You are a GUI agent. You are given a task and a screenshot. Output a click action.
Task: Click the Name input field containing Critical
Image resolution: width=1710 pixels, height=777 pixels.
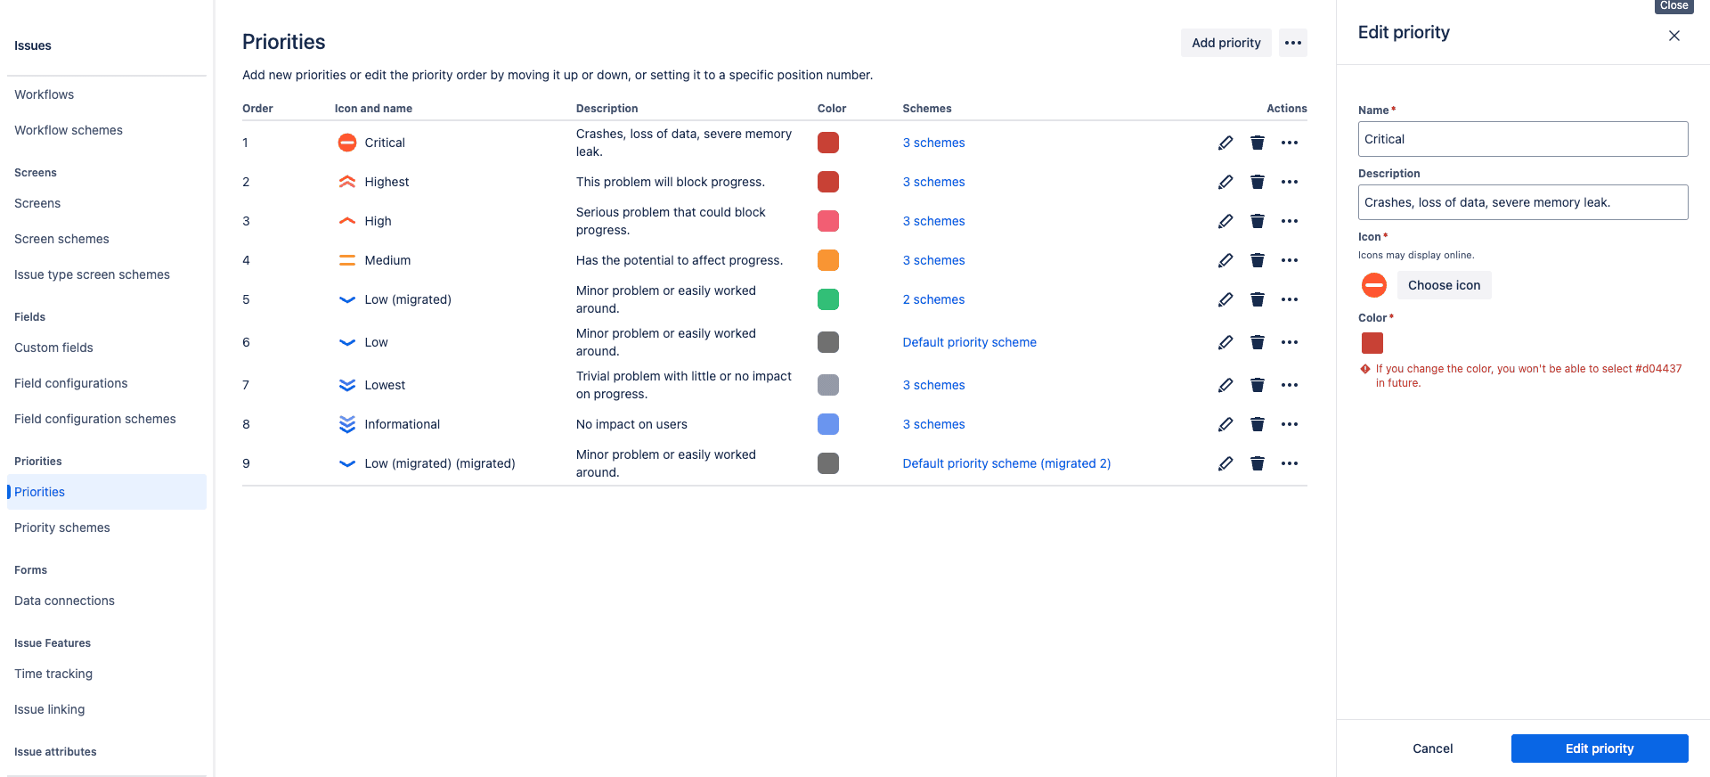[1523, 139]
